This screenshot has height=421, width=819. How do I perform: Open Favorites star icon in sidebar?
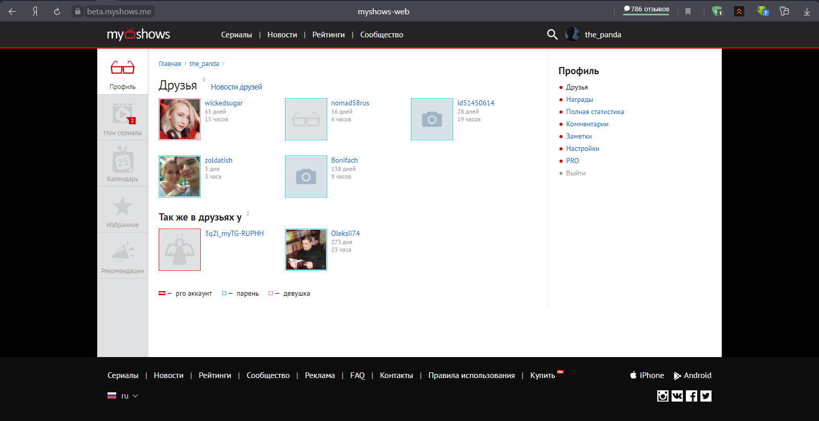coord(122,206)
